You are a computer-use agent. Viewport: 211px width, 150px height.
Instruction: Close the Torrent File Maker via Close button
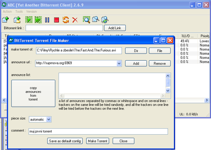(x=124, y=141)
